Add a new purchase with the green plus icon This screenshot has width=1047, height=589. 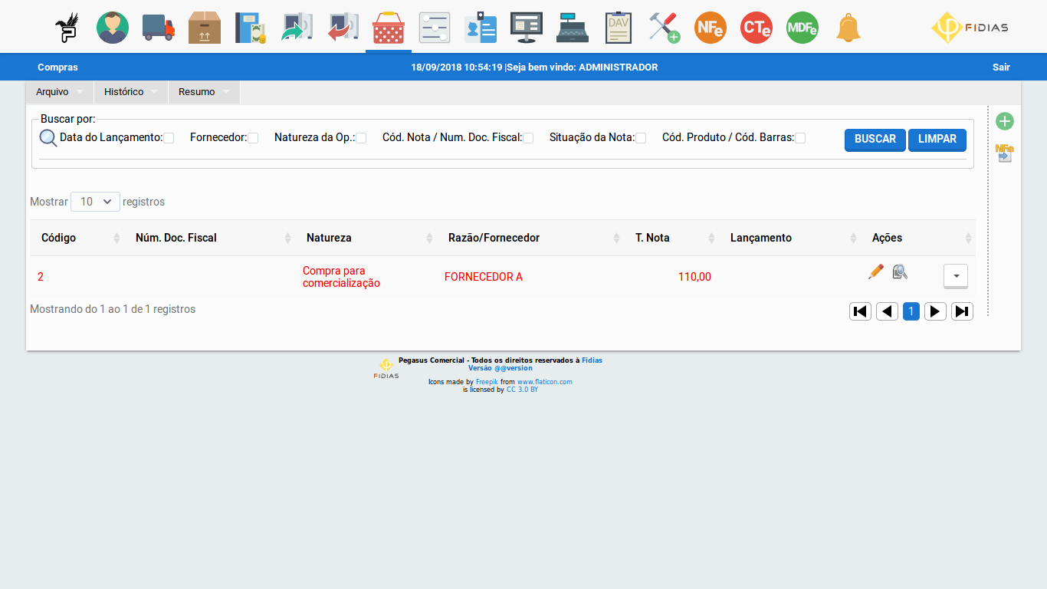(1005, 121)
